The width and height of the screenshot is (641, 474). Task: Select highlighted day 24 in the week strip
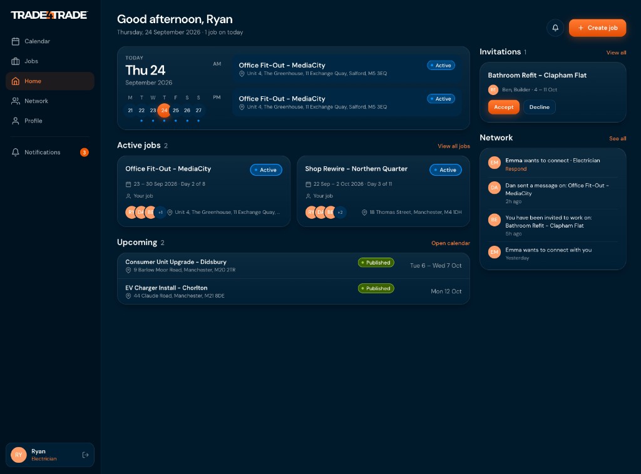(x=165, y=110)
